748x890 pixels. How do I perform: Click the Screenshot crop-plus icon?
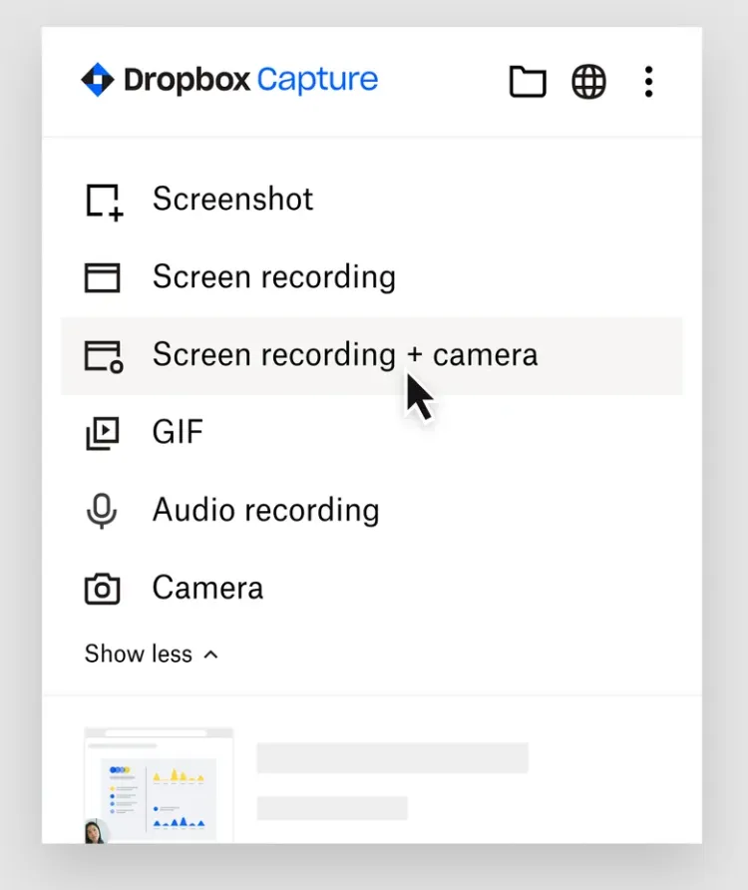coord(104,203)
